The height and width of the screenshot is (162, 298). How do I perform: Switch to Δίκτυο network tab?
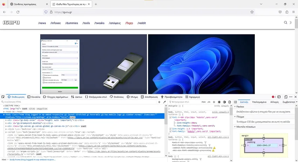click(x=76, y=97)
